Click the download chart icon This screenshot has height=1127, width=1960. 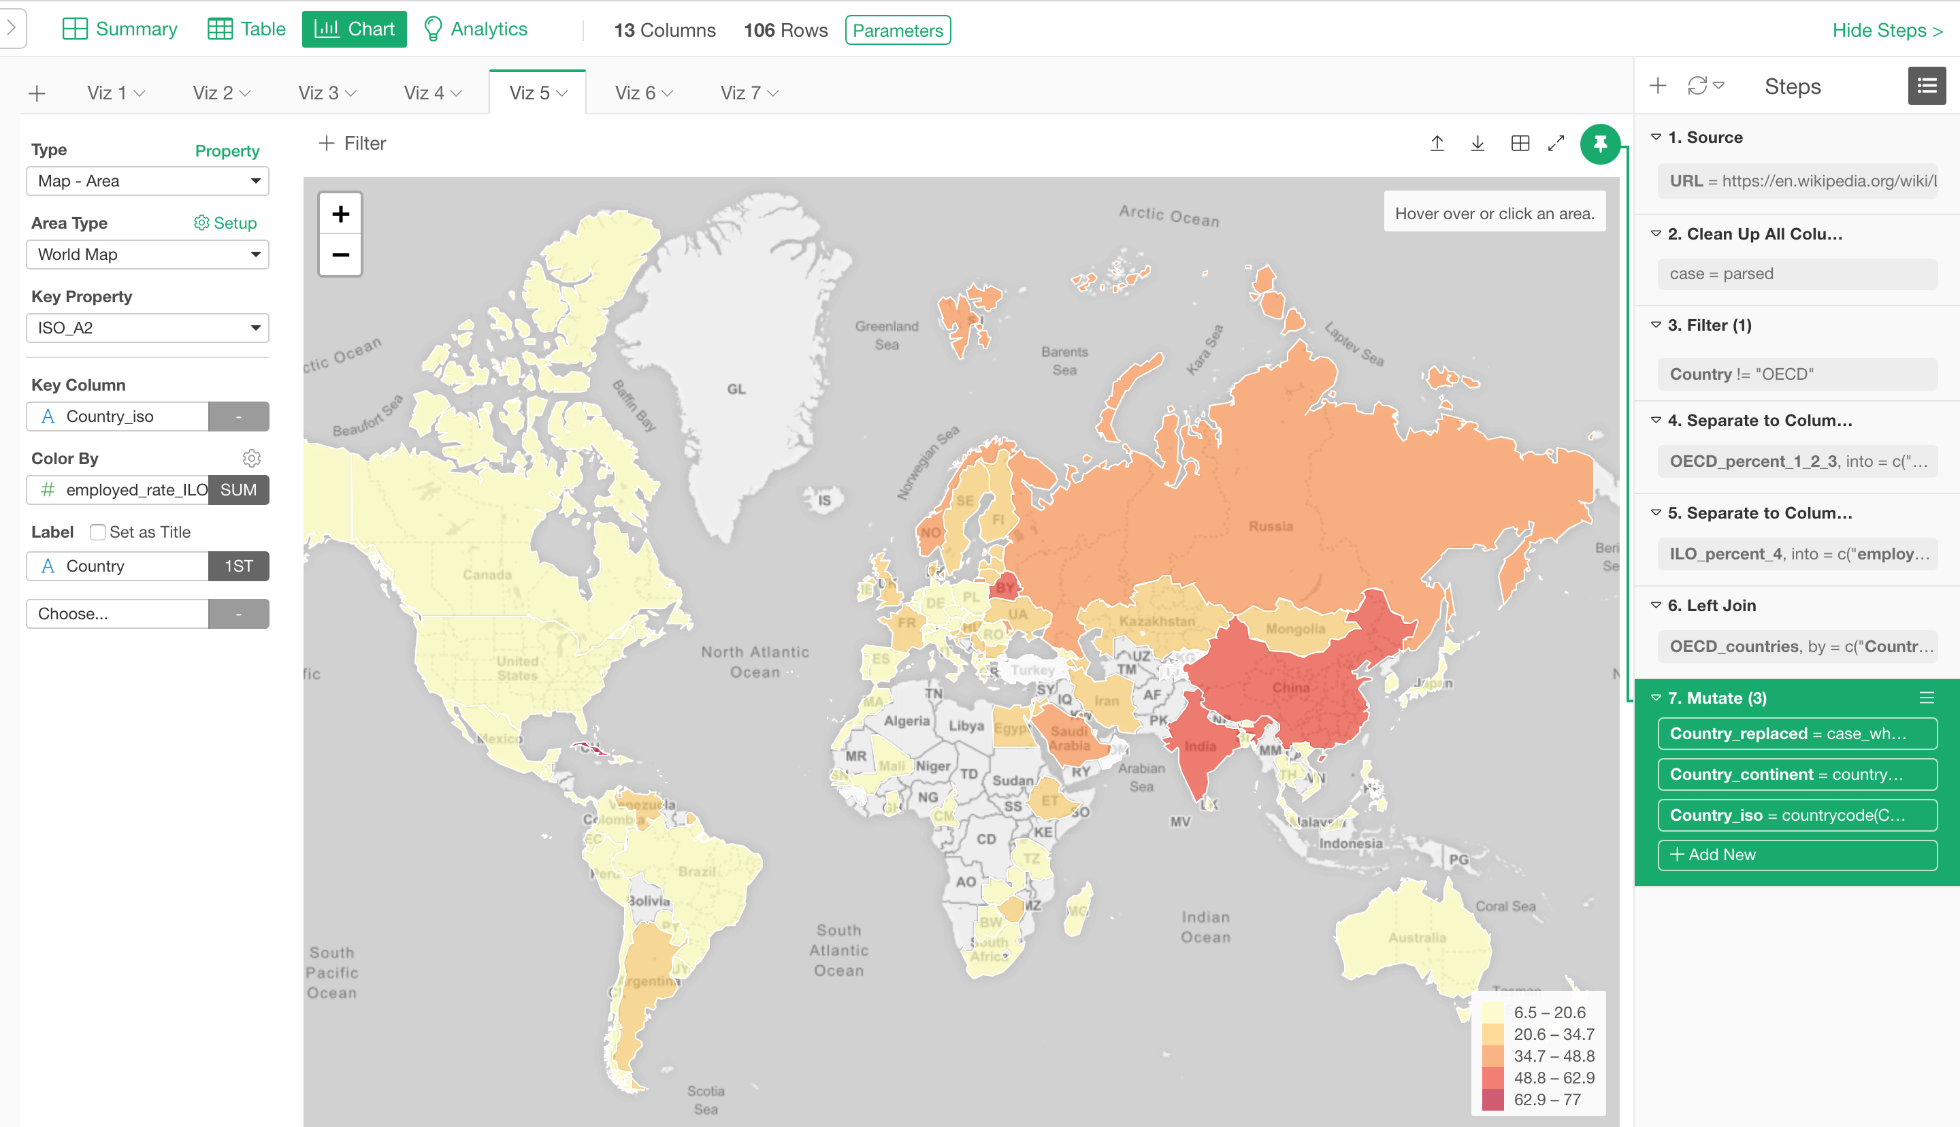click(x=1477, y=143)
